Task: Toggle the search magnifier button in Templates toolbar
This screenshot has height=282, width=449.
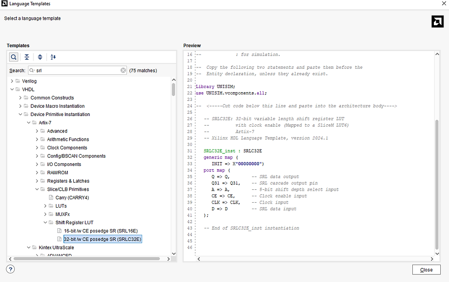Action: tap(13, 57)
